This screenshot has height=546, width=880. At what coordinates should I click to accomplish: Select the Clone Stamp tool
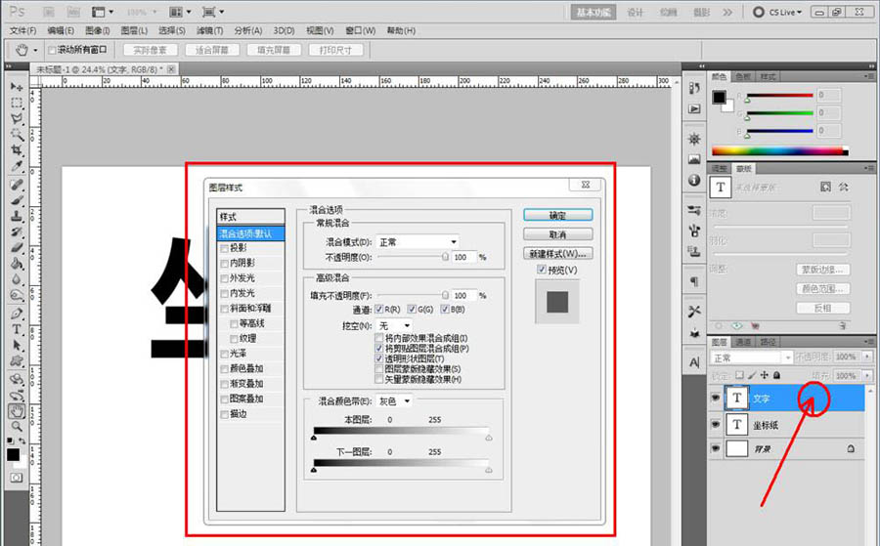coord(17,216)
